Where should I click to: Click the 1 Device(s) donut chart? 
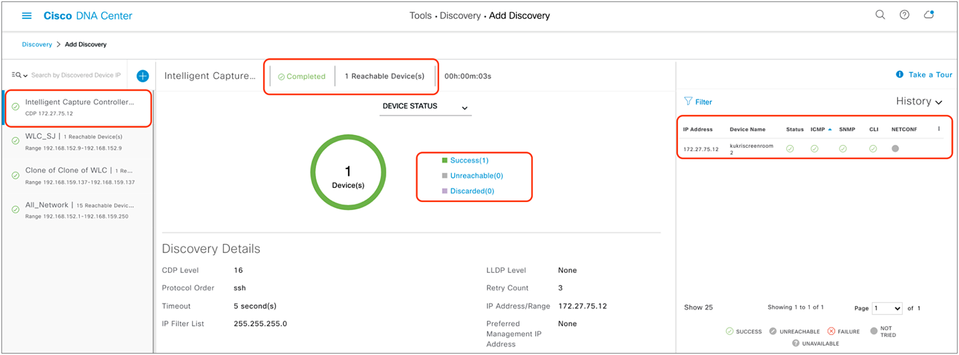(x=348, y=172)
